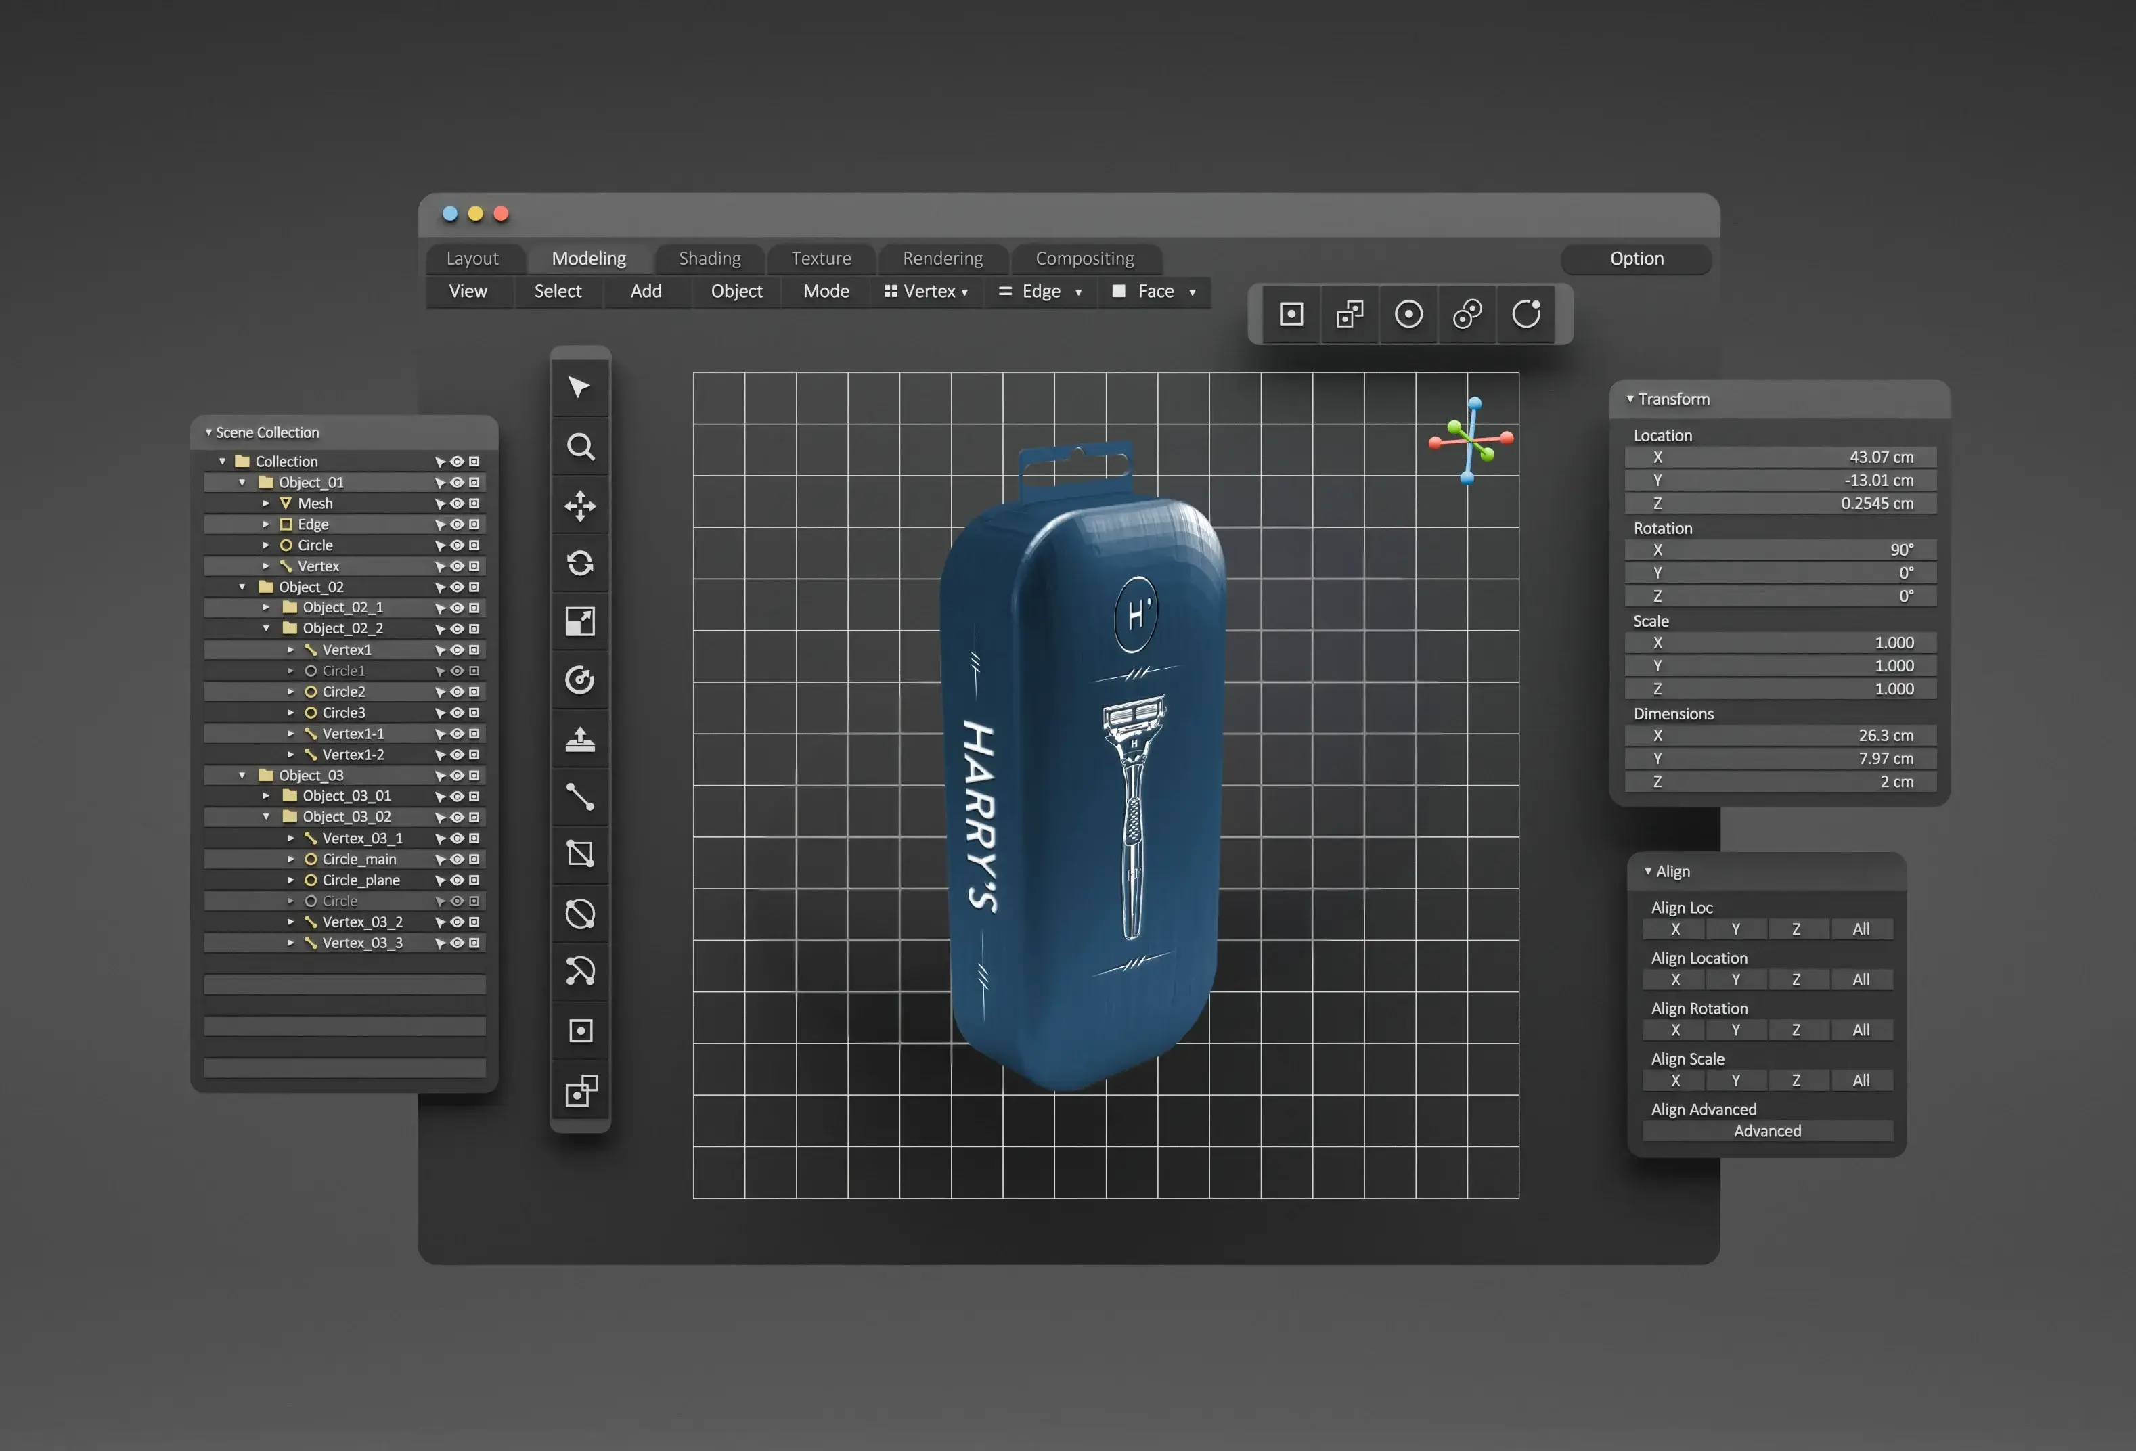Show the hidden Circle1 via eye icon
Image resolution: width=2136 pixels, height=1451 pixels.
pyautogui.click(x=457, y=671)
